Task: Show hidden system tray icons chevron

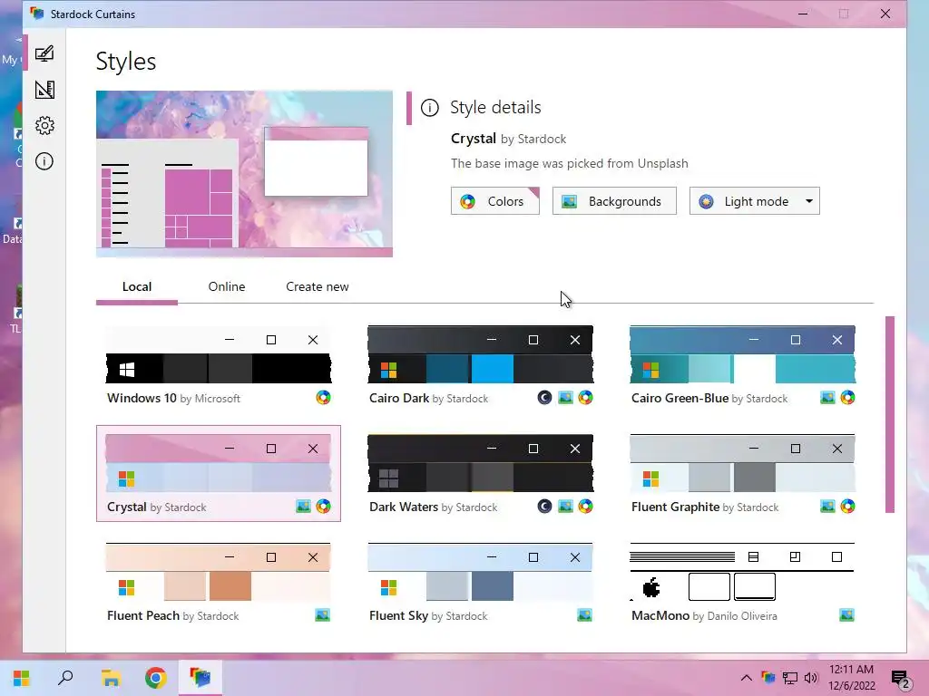Action: [747, 678]
